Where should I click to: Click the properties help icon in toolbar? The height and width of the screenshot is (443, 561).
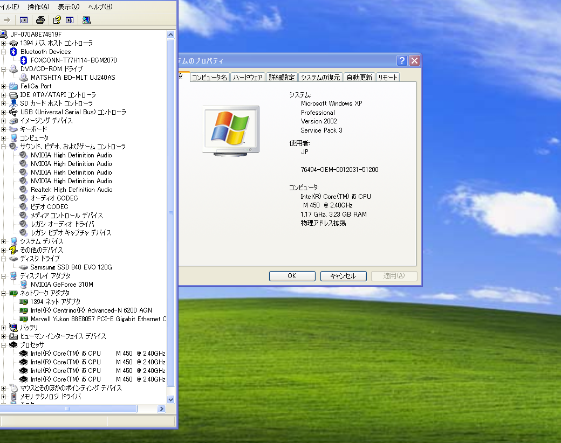[57, 20]
